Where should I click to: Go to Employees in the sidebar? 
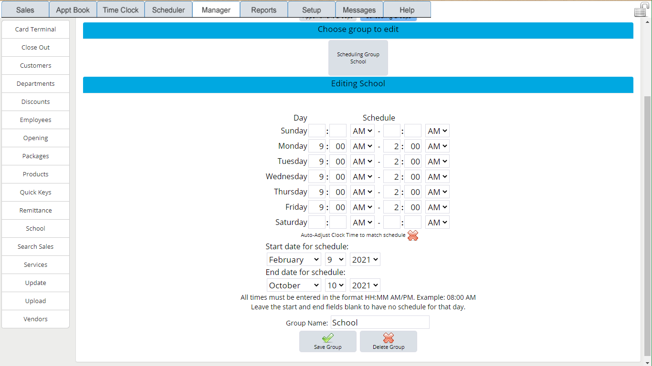tap(36, 120)
